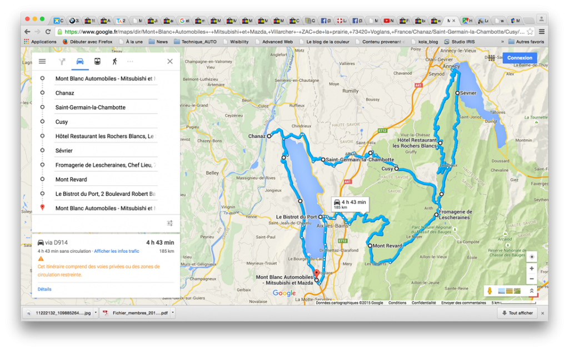Edit the Le Bistrot du Port waypoint
Viewport: 569px width, 351px height.
[x=106, y=194]
